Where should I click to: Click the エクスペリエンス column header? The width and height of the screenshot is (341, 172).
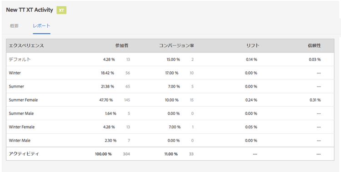[x=26, y=45]
